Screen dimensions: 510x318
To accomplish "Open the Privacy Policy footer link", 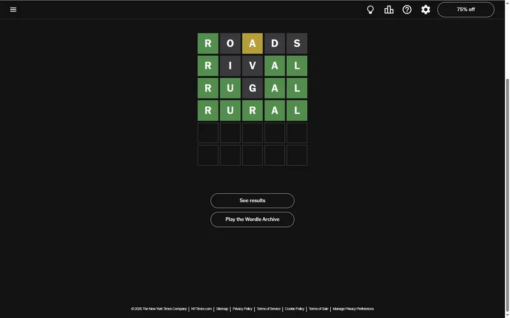I will pyautogui.click(x=242, y=309).
